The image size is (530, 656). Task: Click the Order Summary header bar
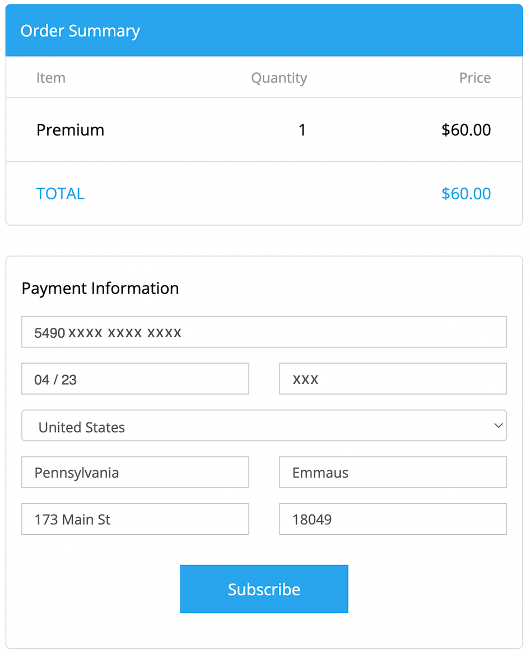[x=264, y=31]
